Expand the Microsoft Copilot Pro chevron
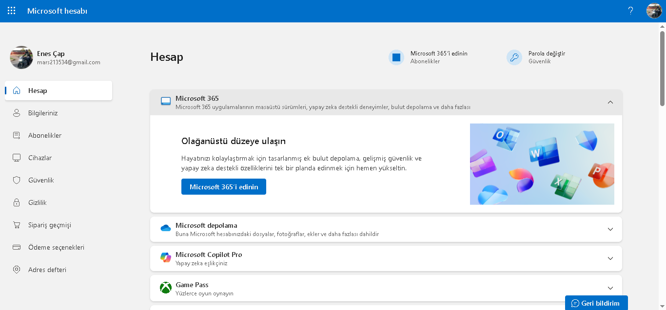The image size is (666, 310). (x=610, y=258)
